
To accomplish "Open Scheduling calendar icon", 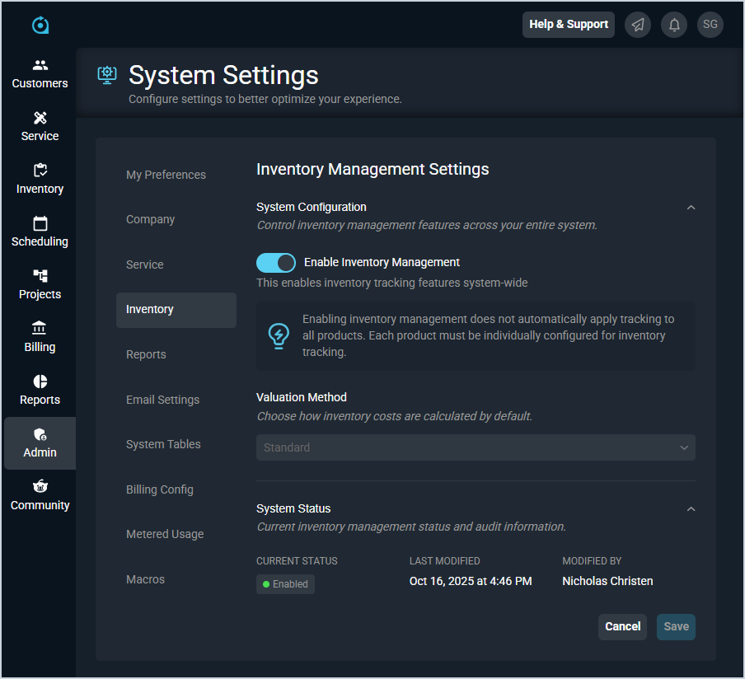I will point(40,223).
